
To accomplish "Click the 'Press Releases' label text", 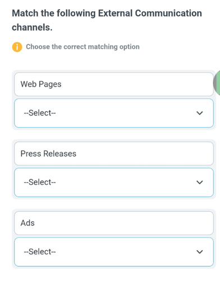I will click(48, 153).
